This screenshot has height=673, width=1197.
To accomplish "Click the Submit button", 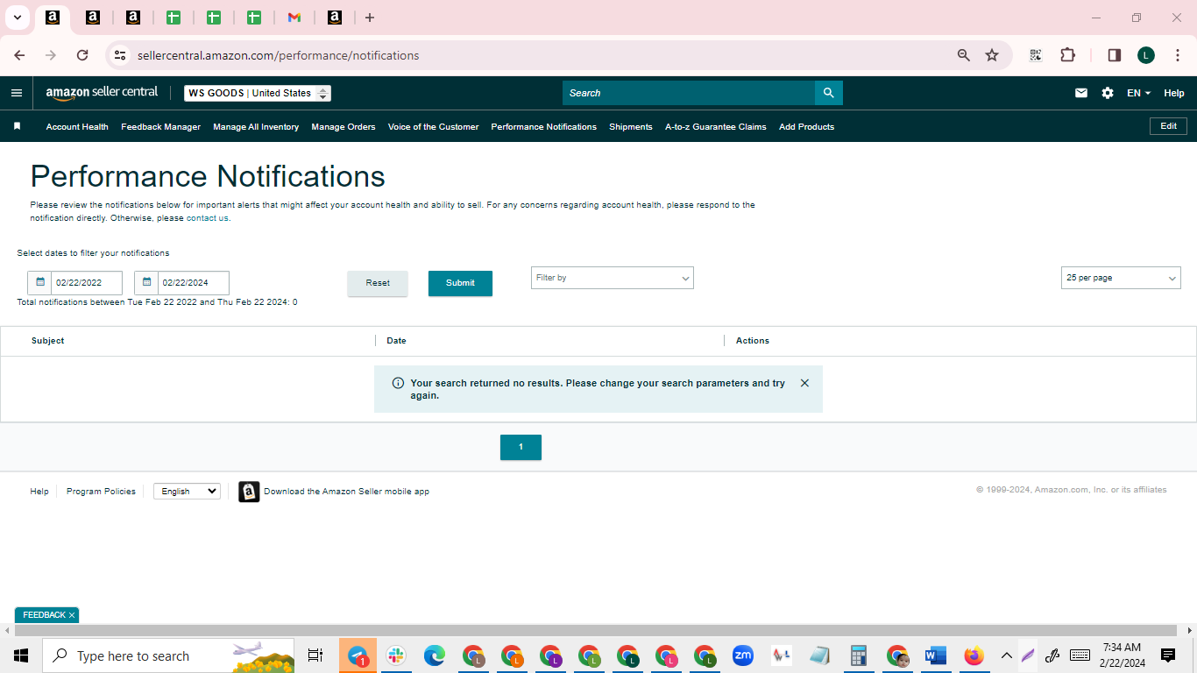I will 460,283.
